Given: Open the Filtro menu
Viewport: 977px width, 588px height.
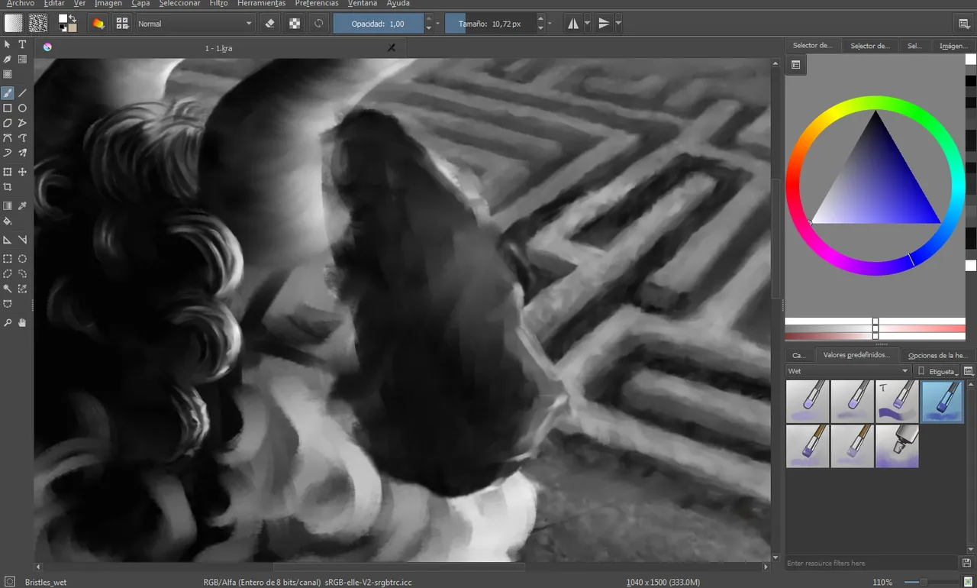Looking at the screenshot, I should click(218, 4).
